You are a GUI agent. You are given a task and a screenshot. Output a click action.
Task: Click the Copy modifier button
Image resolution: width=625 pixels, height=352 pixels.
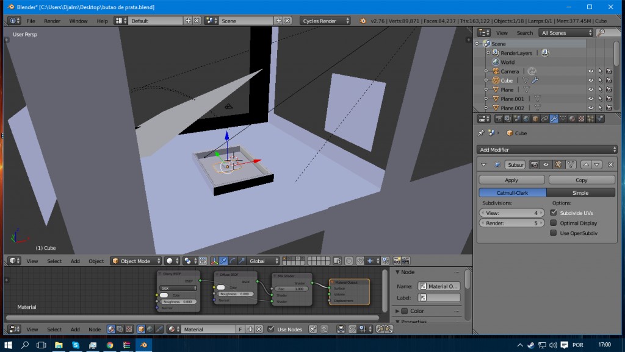581,180
